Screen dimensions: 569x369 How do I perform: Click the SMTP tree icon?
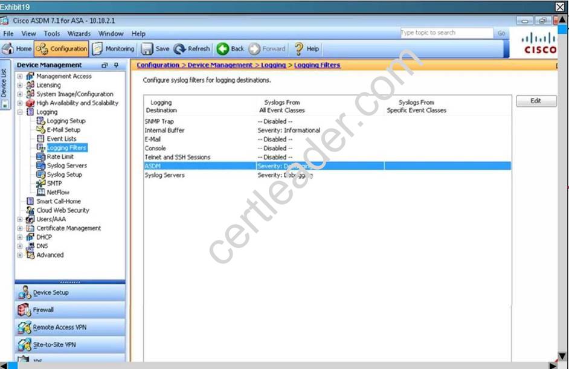click(40, 183)
